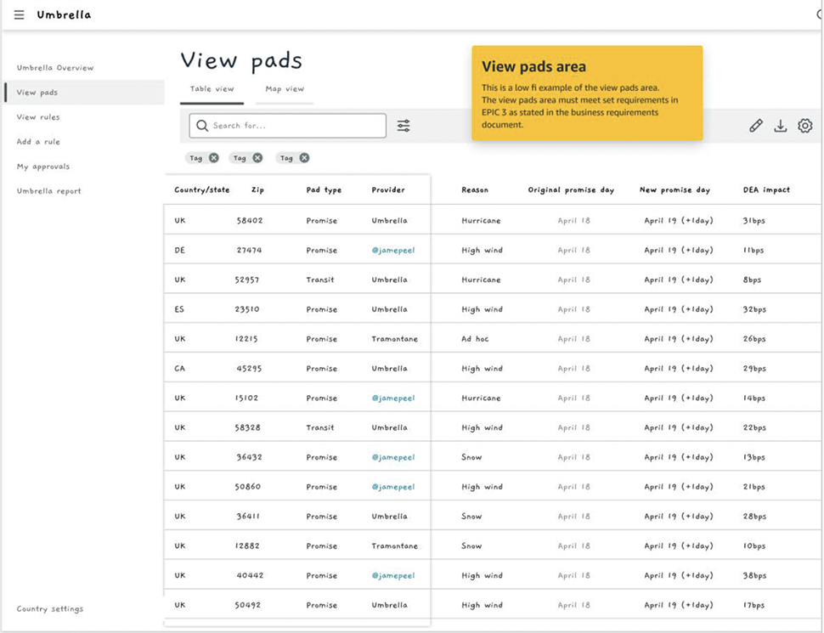
Task: Select zip code 23510 cell
Action: point(247,309)
